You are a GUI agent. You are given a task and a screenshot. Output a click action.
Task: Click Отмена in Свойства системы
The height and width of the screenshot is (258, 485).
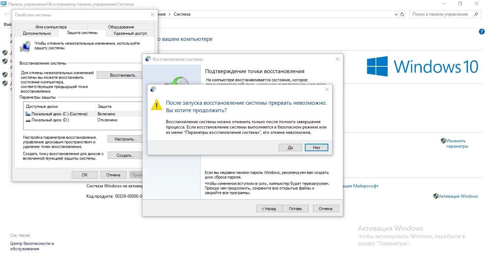tap(113, 175)
